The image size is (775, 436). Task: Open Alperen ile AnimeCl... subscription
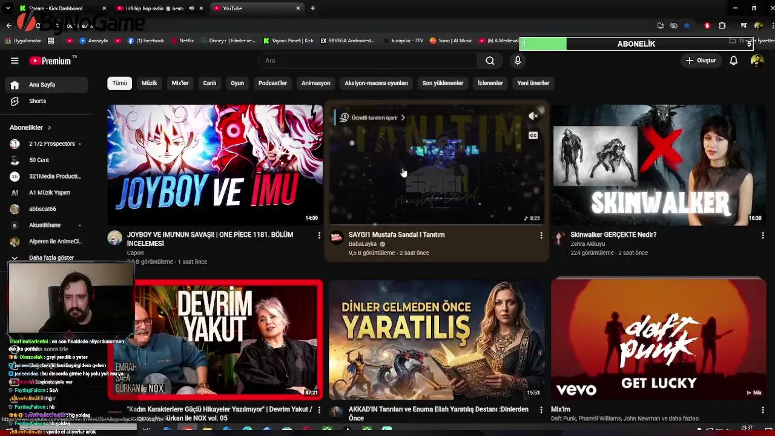[47, 242]
